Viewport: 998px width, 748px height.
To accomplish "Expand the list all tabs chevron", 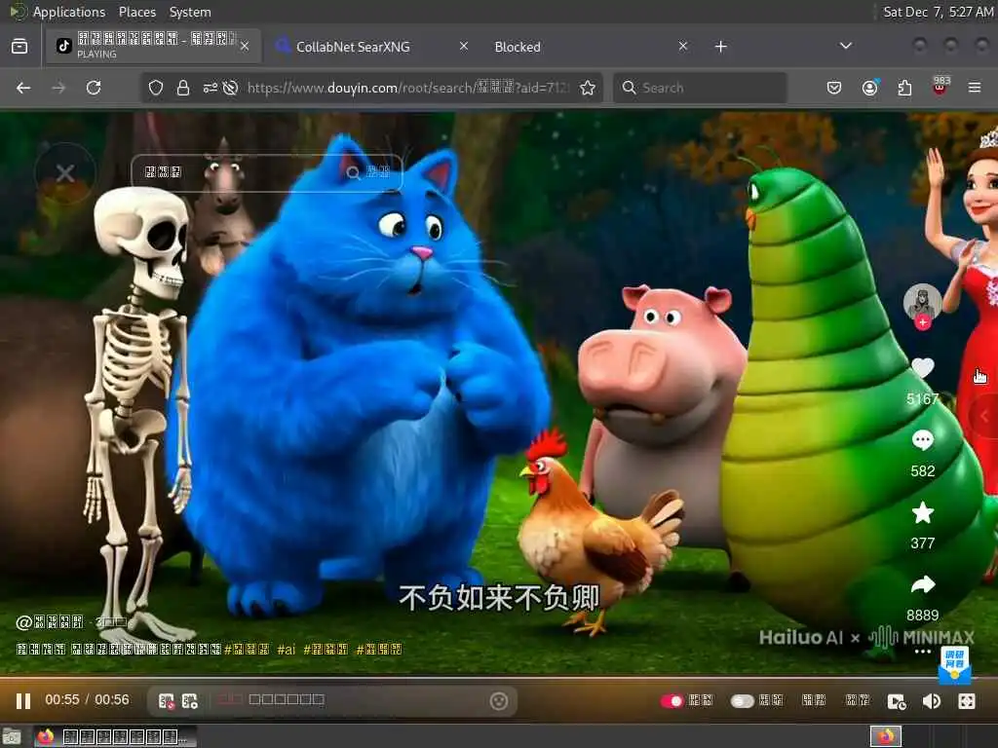I will [845, 46].
